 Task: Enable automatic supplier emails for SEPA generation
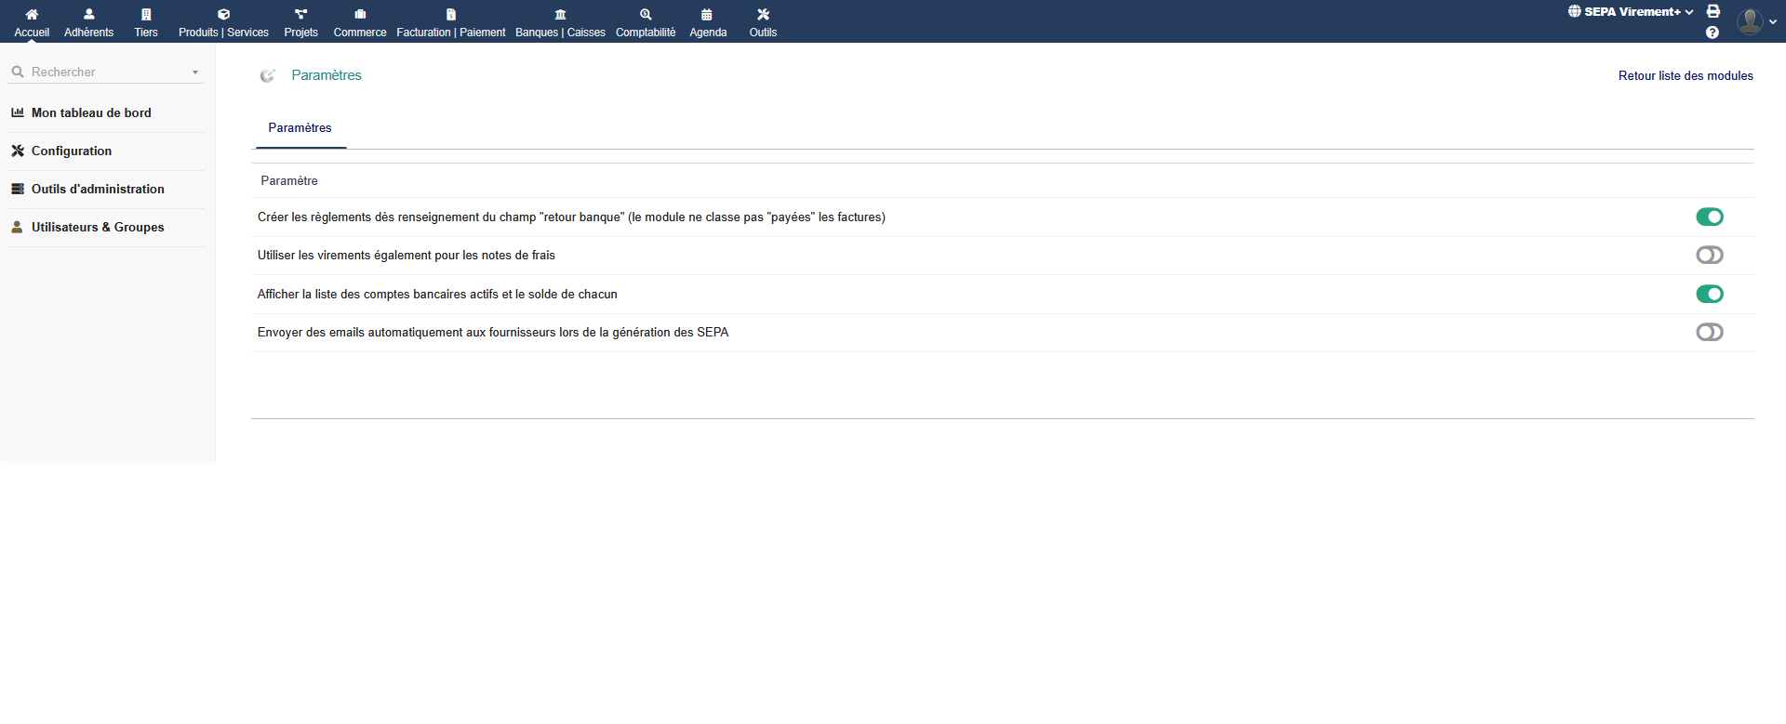click(1709, 332)
